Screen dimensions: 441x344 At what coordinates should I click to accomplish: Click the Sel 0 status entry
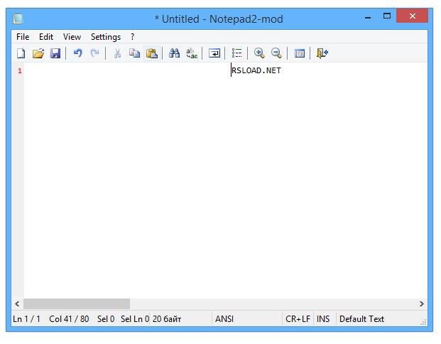(106, 319)
